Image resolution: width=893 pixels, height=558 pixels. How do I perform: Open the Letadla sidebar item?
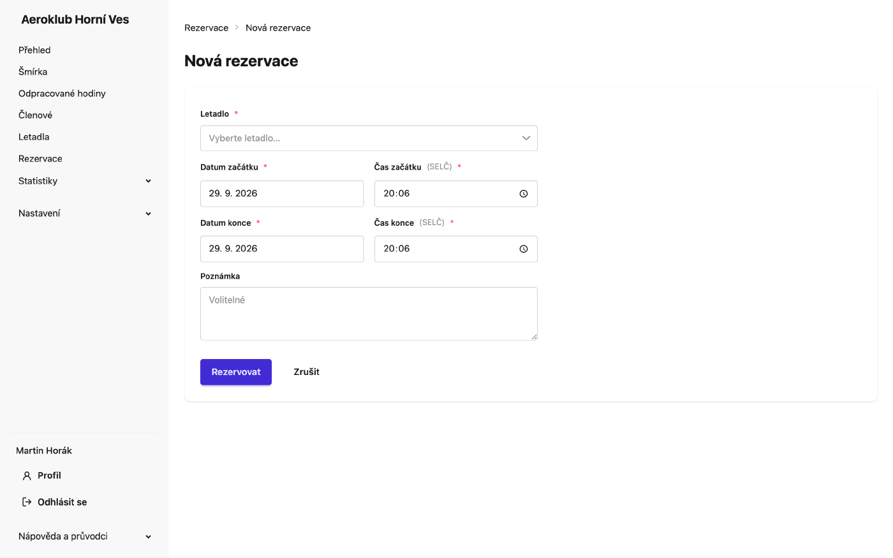[x=34, y=137]
